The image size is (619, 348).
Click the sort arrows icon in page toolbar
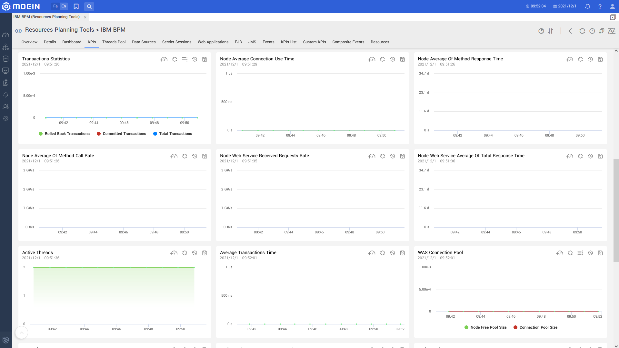pos(551,31)
